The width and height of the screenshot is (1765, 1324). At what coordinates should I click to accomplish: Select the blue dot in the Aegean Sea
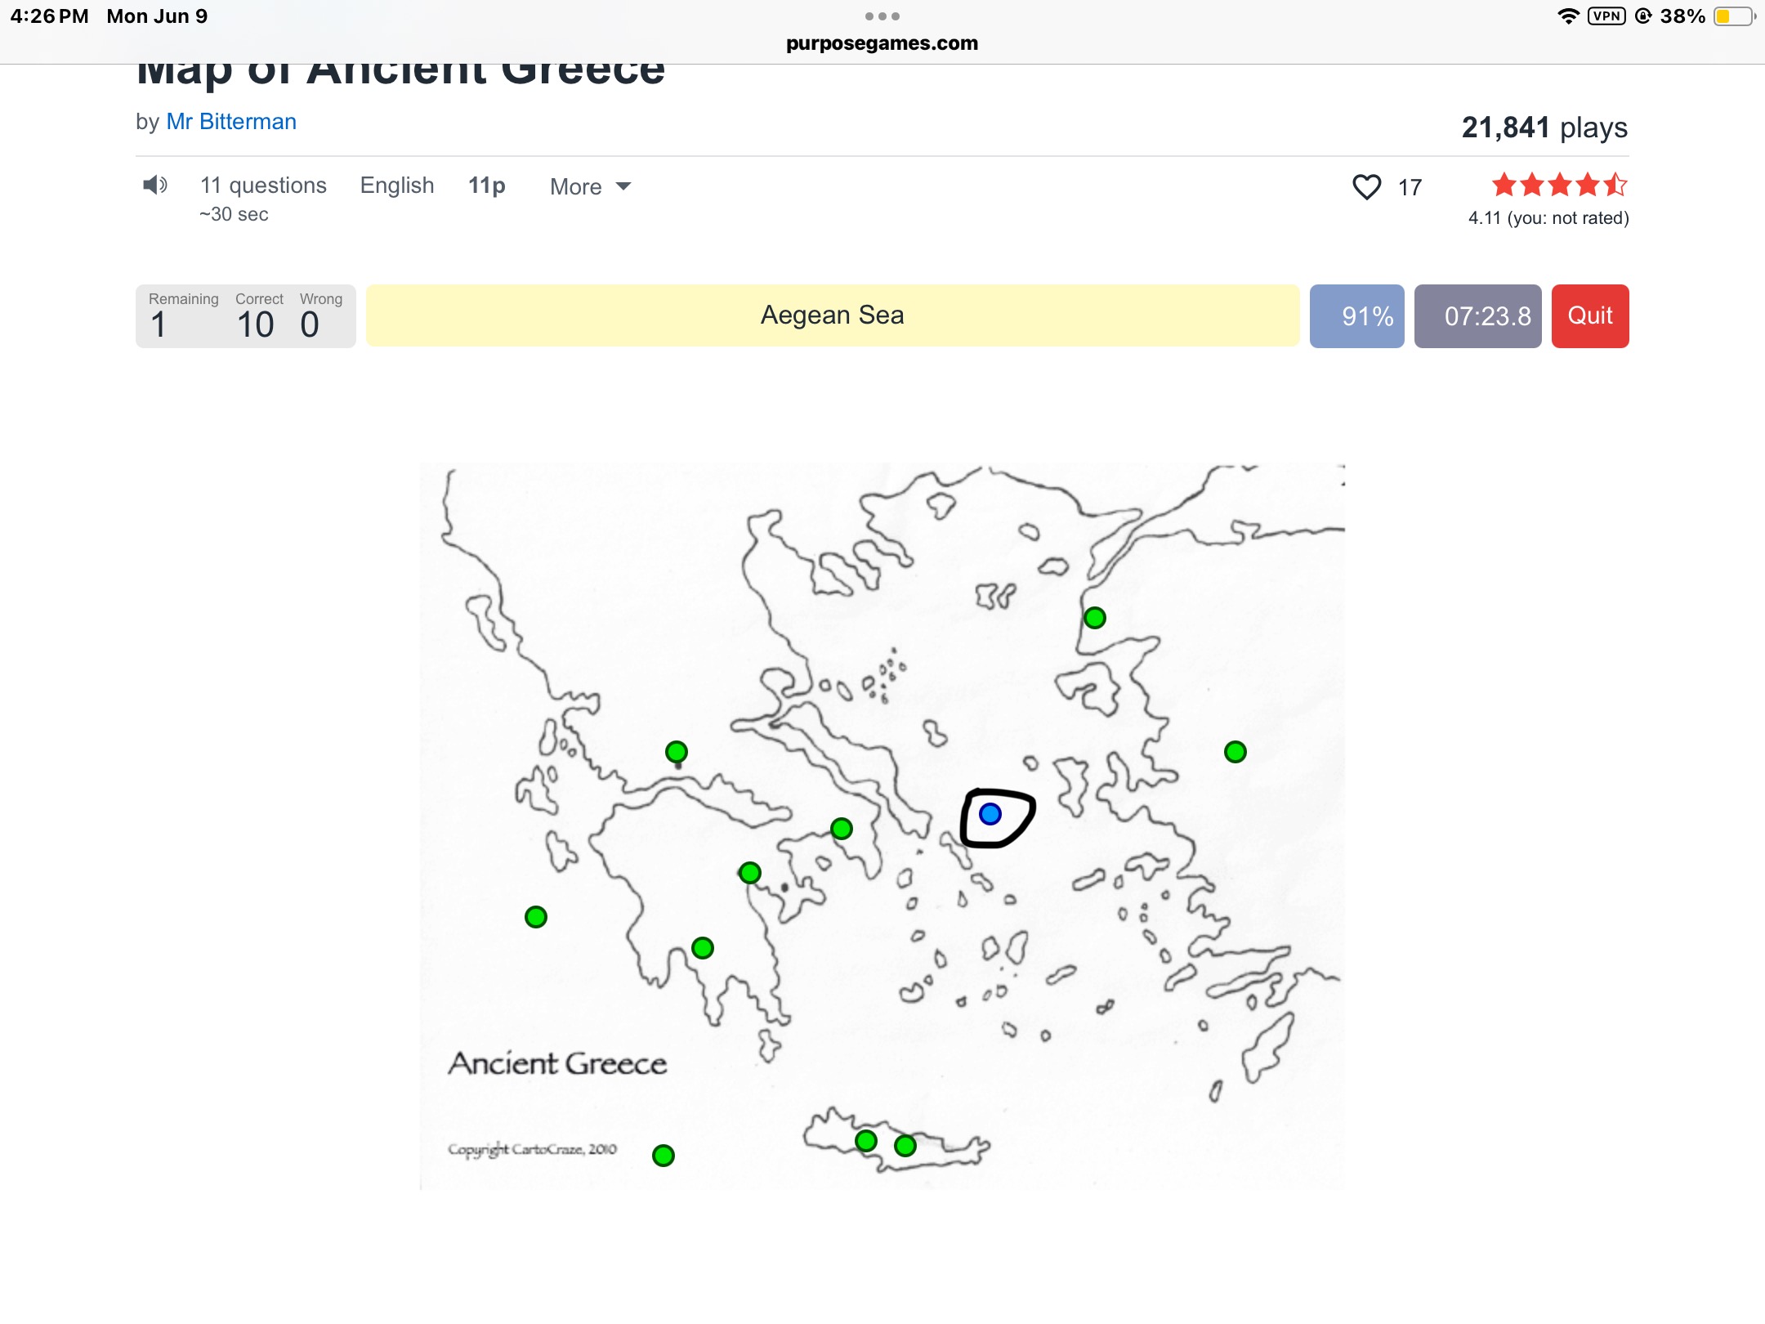(x=990, y=814)
